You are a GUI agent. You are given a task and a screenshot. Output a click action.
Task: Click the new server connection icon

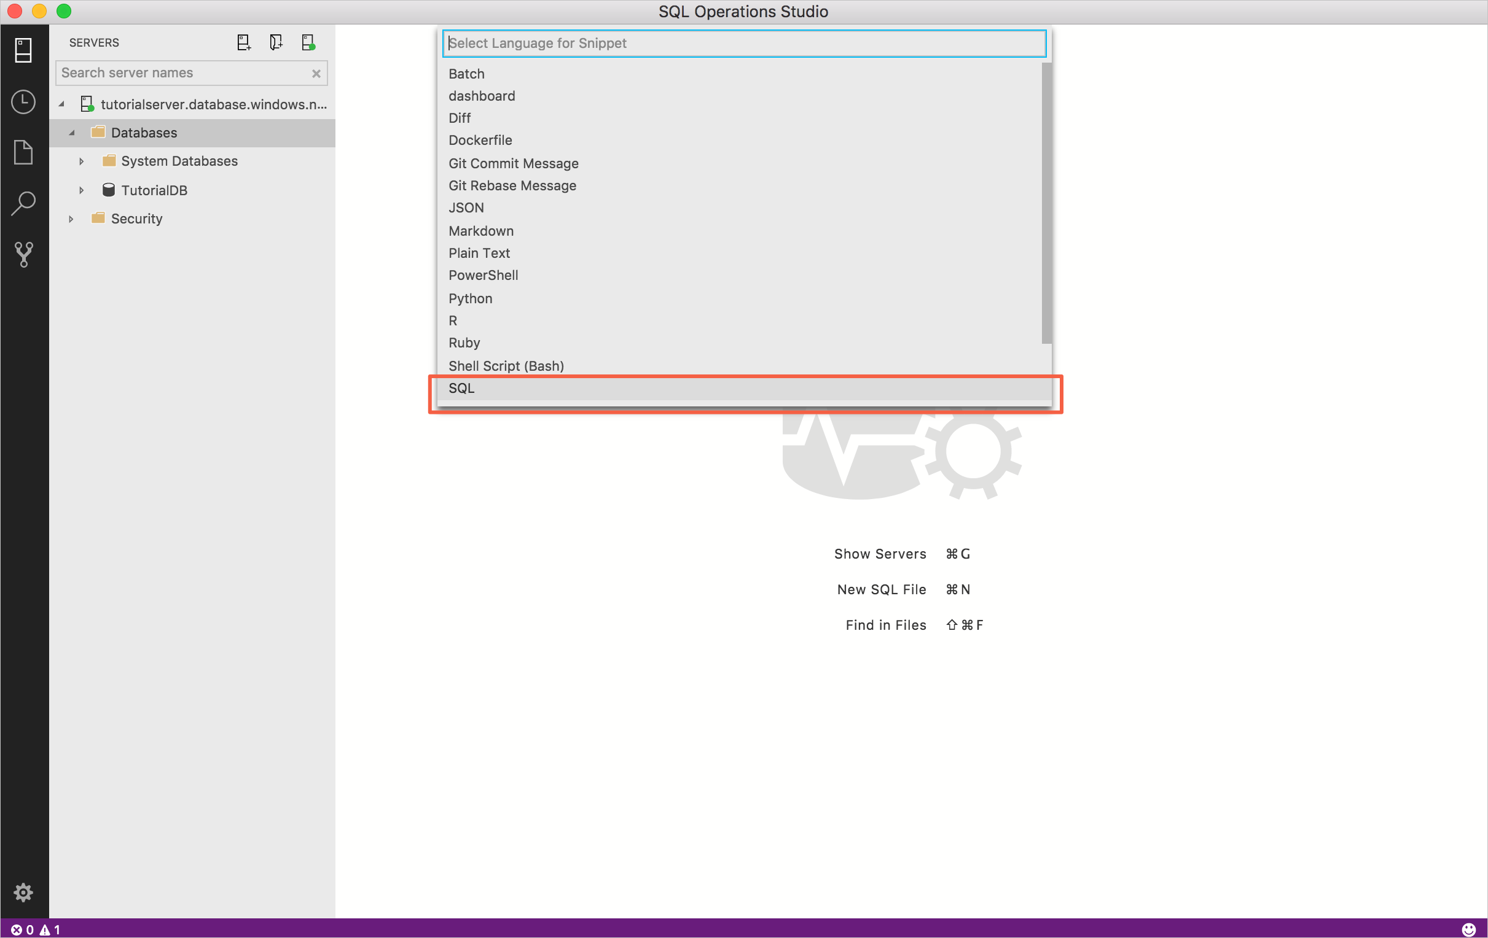(x=243, y=42)
